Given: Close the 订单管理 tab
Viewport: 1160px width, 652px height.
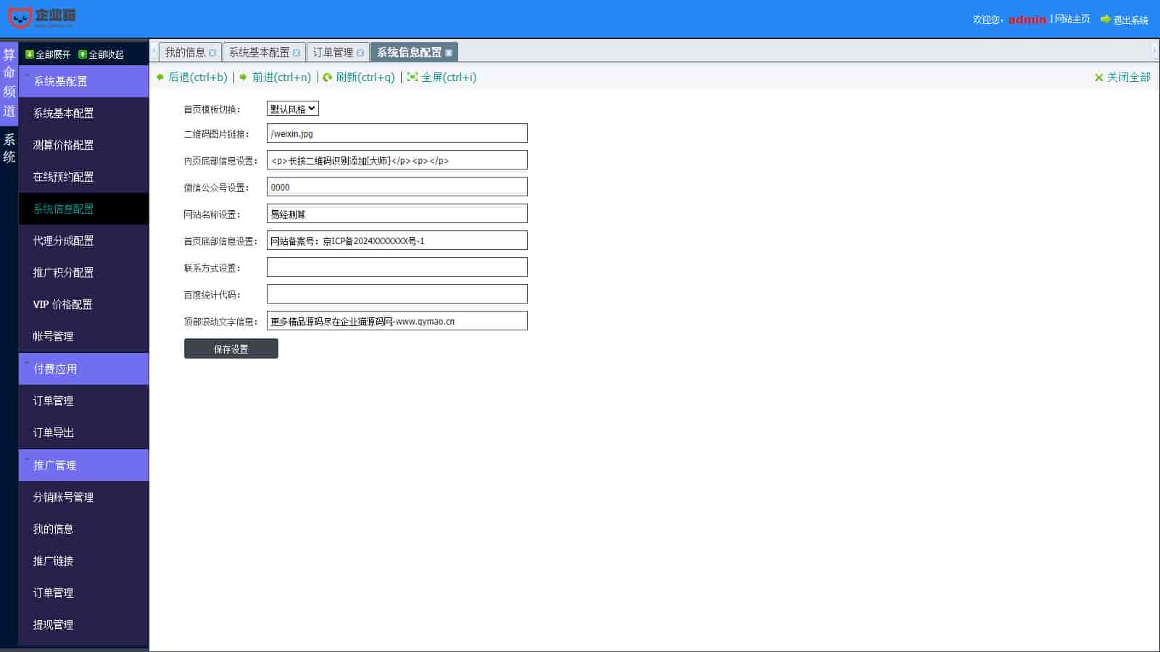Looking at the screenshot, I should tap(360, 53).
